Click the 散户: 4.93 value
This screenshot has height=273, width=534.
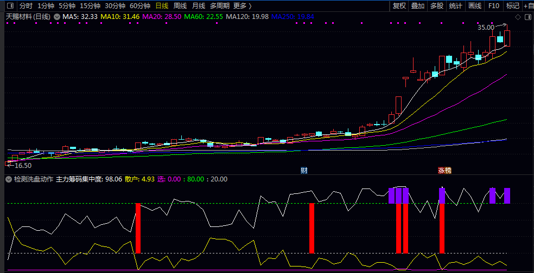[x=140, y=179]
